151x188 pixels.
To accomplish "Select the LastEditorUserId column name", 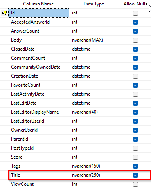I will tap(39, 121).
